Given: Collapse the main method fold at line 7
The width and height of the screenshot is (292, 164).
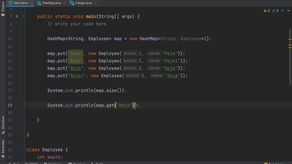Looking at the screenshot, I should [x=25, y=16].
